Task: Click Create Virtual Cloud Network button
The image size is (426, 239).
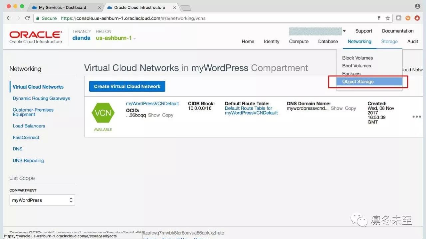Action: (x=127, y=86)
